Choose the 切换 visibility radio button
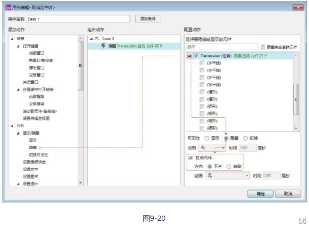Image resolution: width=309 pixels, height=226 pixels. tap(245, 138)
